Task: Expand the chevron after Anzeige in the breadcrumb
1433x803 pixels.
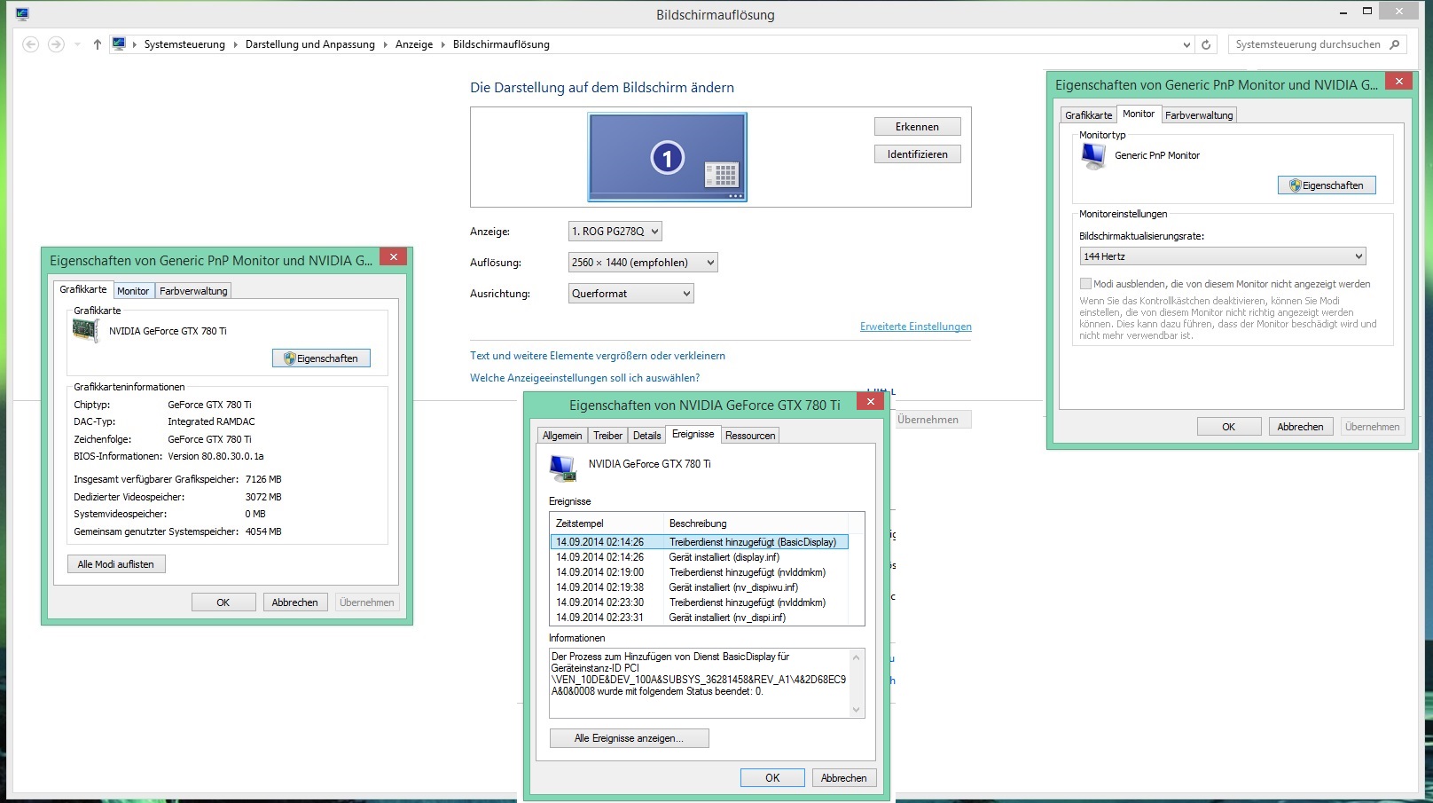Action: coord(443,44)
